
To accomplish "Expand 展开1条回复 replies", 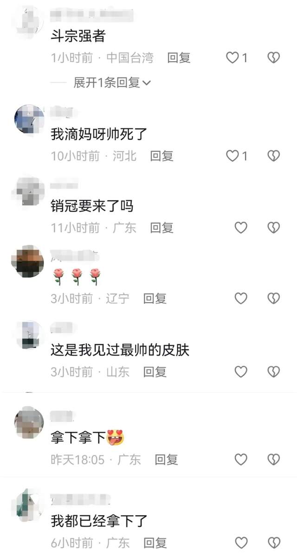I will click(x=112, y=83).
